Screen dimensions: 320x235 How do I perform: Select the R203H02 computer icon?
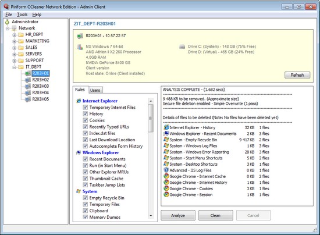27,80
